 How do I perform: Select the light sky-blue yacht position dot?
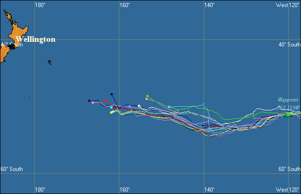169,107
